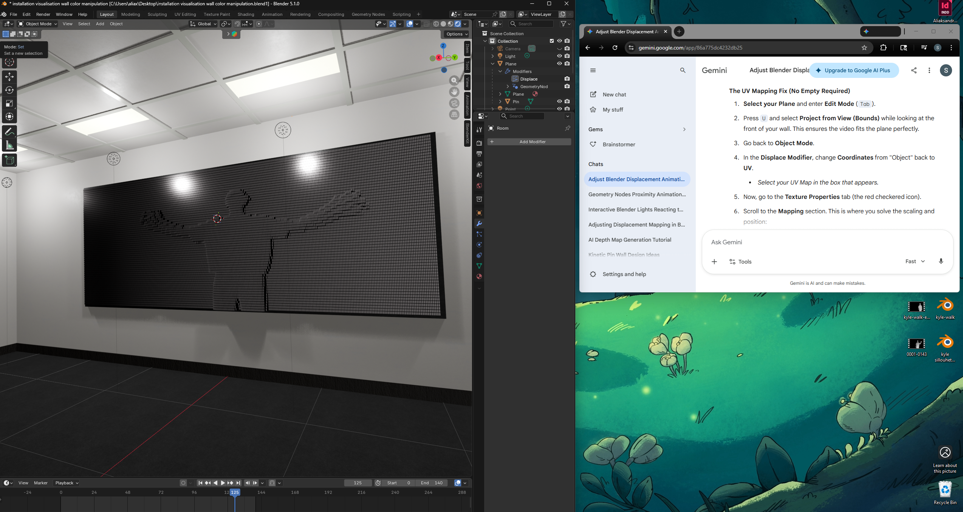Switch to solid viewport shading
The height and width of the screenshot is (512, 963).
click(443, 24)
